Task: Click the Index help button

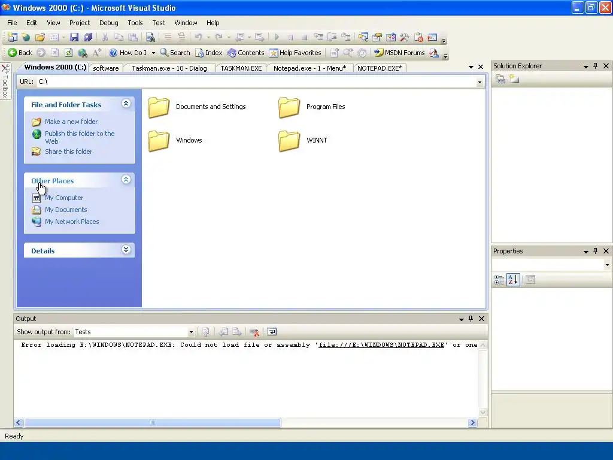Action: tap(209, 53)
